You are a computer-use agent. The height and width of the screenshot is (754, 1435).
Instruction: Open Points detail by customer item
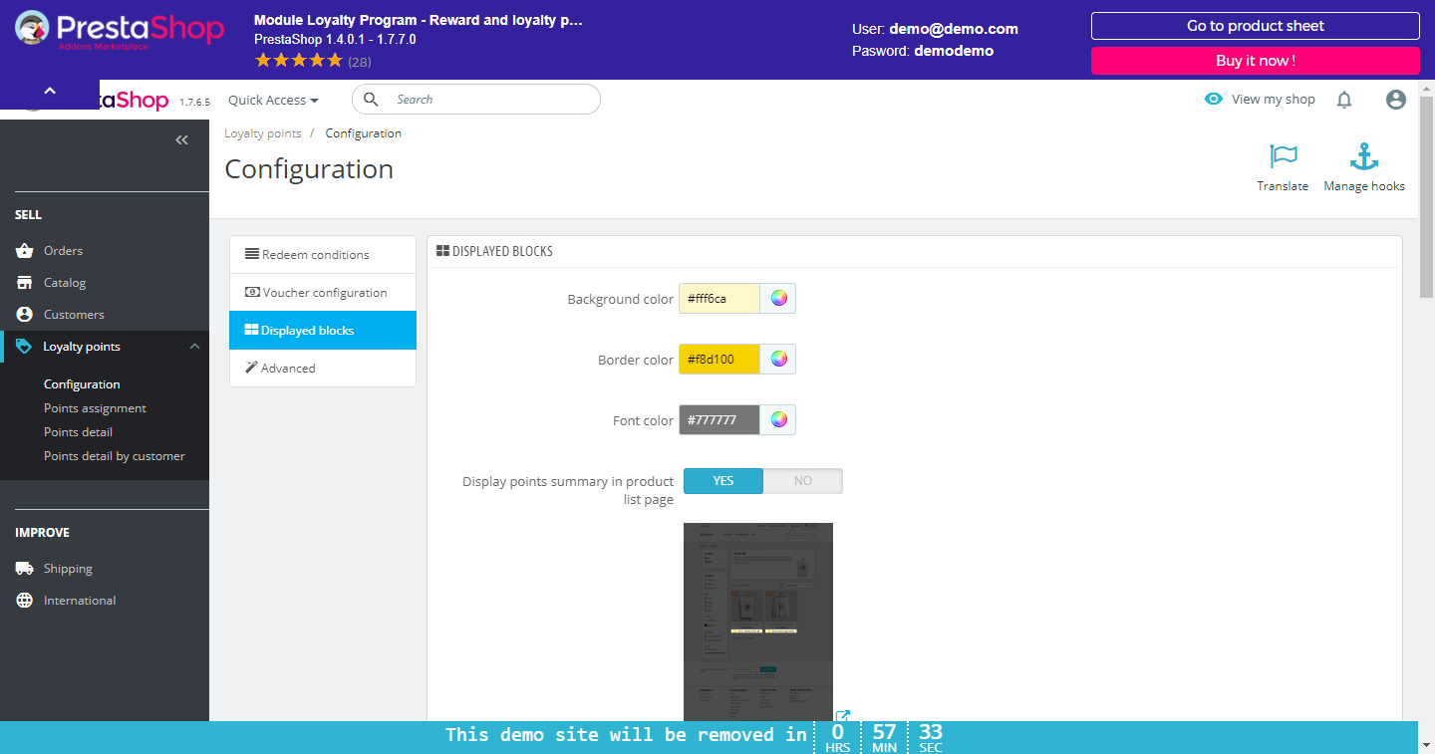tap(115, 456)
